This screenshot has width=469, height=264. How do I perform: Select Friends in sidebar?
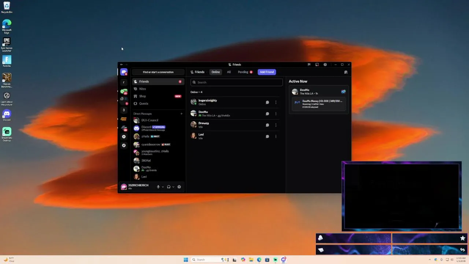[158, 82]
